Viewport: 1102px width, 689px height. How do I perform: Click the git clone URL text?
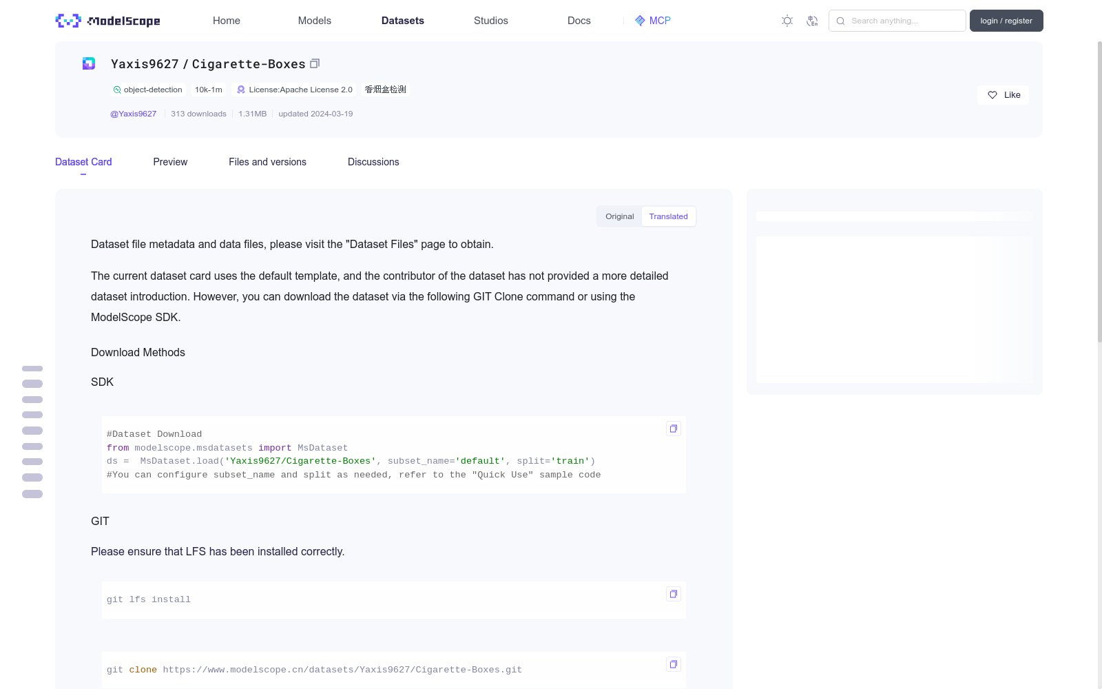point(342,670)
